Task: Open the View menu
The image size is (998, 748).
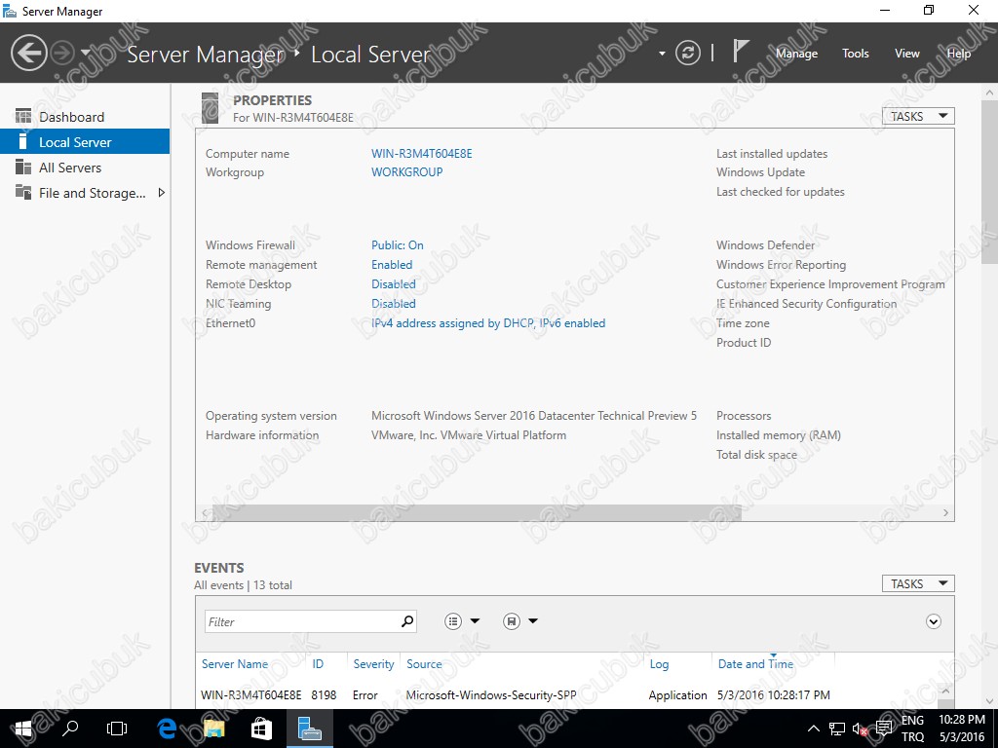Action: point(907,54)
